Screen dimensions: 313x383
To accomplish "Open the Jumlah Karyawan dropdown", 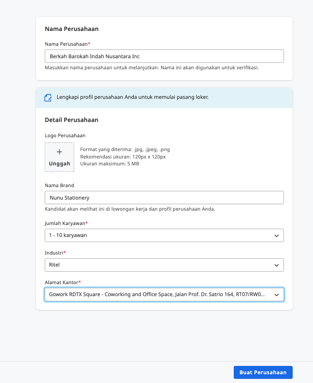I will 164,236.
